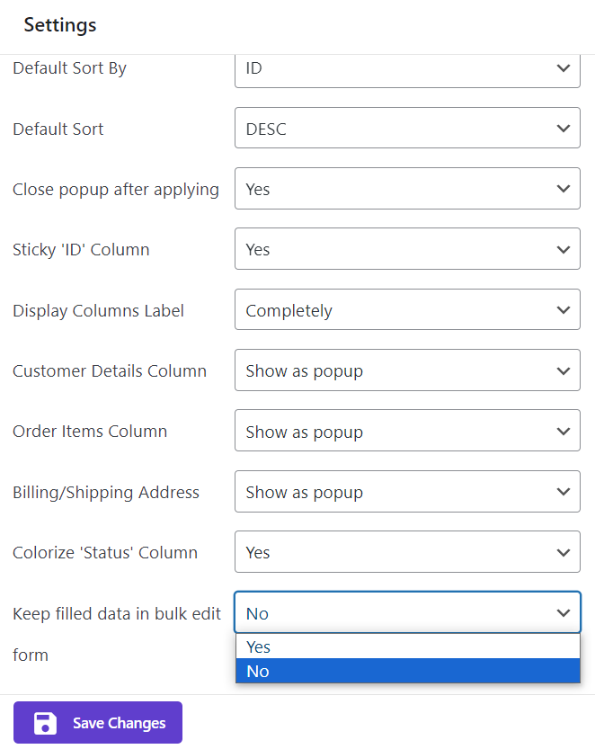595x749 pixels.
Task: Click the Keep filled data in bulk edit label
Action: 116,614
